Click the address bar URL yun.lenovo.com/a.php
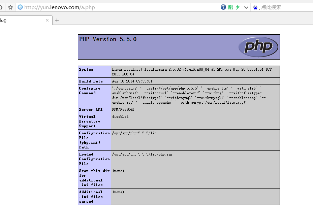Image resolution: width=313 pixels, height=205 pixels. (x=60, y=7)
